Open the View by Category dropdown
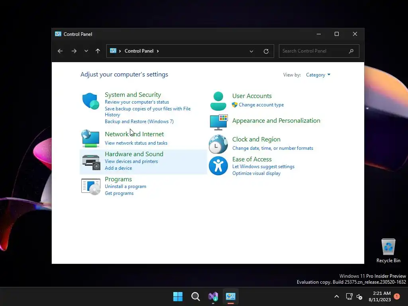Viewport: 408px width, 306px height. [x=318, y=75]
